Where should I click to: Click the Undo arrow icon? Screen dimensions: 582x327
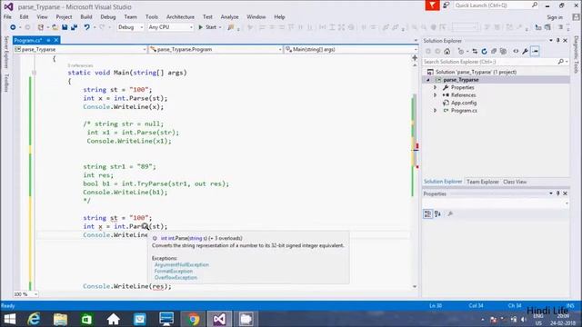86,27
